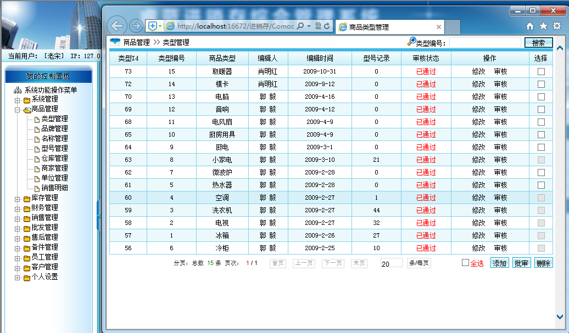Image resolution: width=569 pixels, height=333 pixels.
Task: Enable the 全选 select-all checkbox
Action: (x=465, y=263)
